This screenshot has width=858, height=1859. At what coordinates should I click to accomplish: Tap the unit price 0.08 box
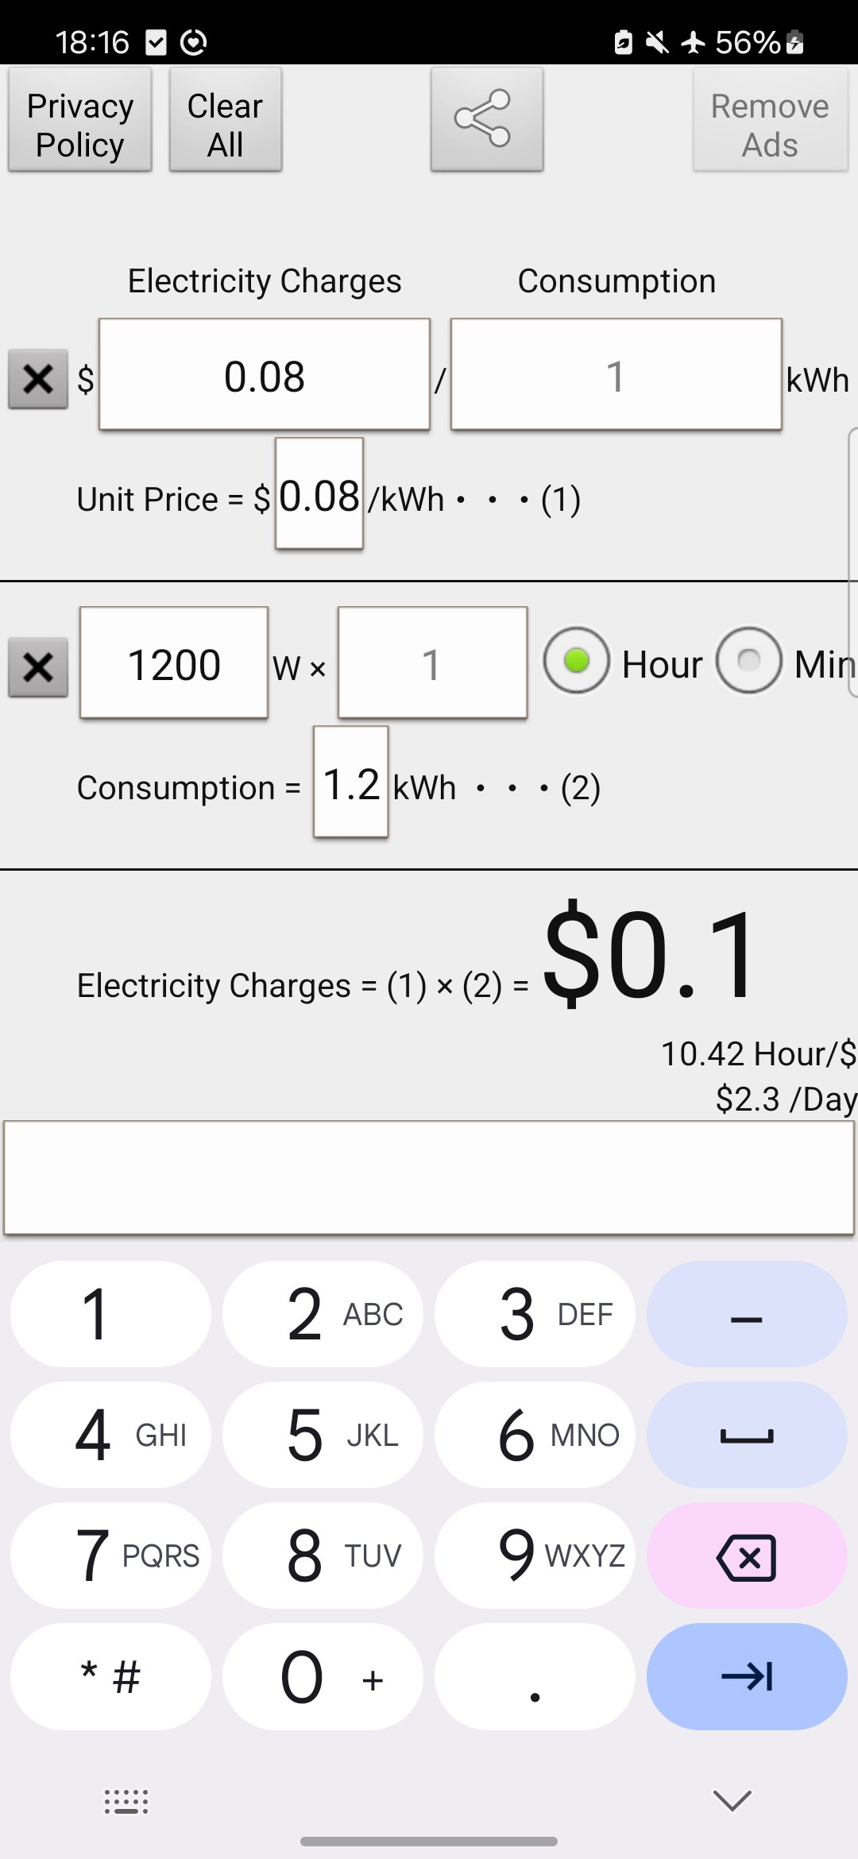coord(319,494)
